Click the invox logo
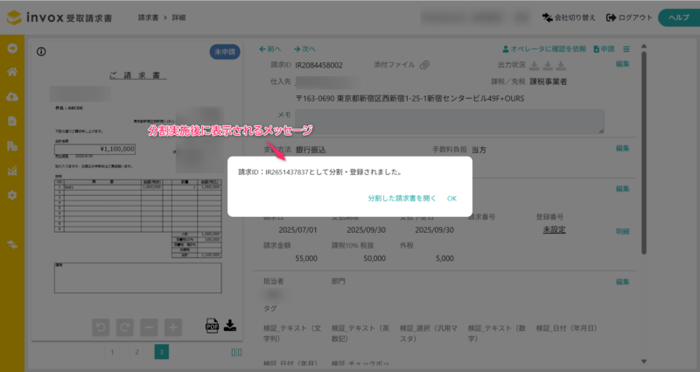The height and width of the screenshot is (372, 700). [x=59, y=18]
